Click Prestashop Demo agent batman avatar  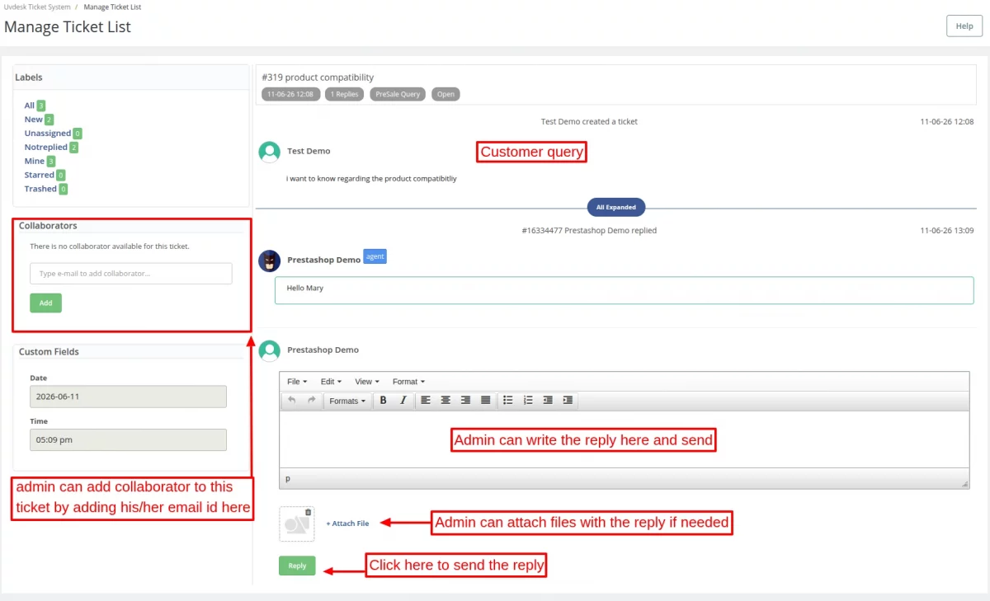(x=269, y=261)
